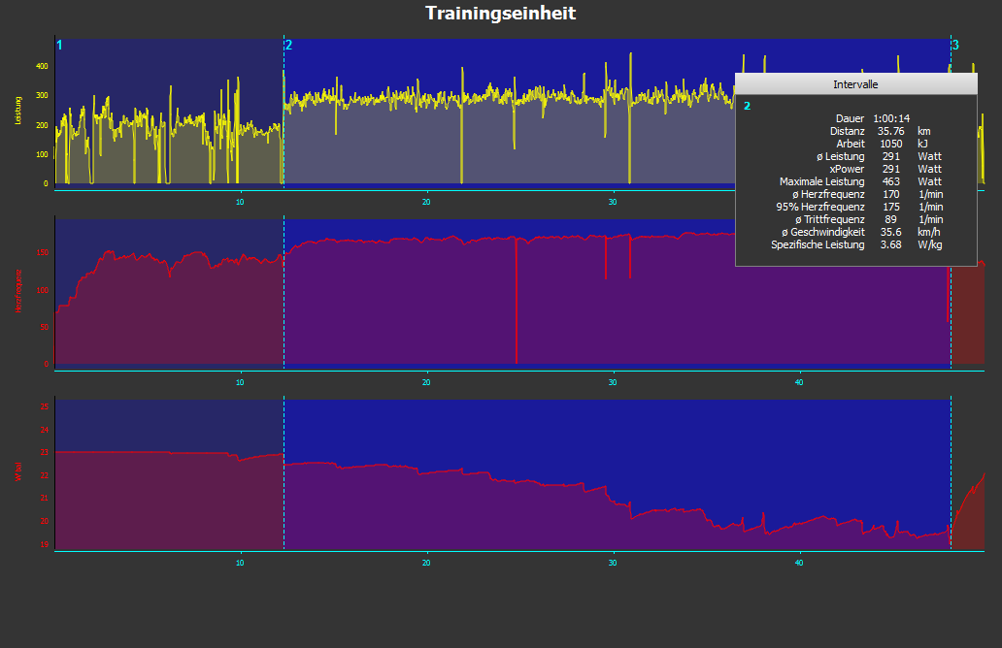Click the xPower row in the popup

[854, 169]
